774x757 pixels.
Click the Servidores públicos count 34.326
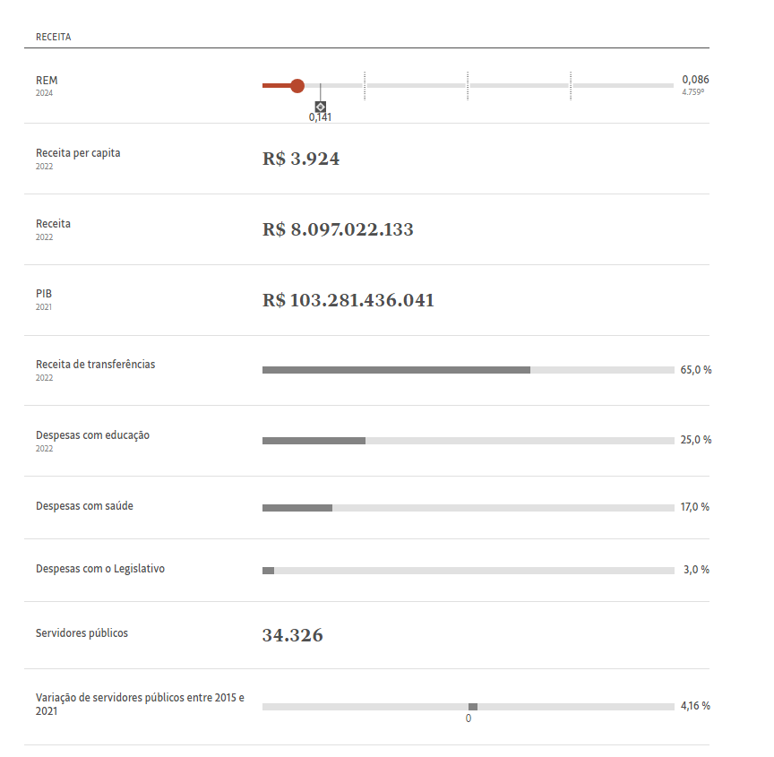click(293, 636)
